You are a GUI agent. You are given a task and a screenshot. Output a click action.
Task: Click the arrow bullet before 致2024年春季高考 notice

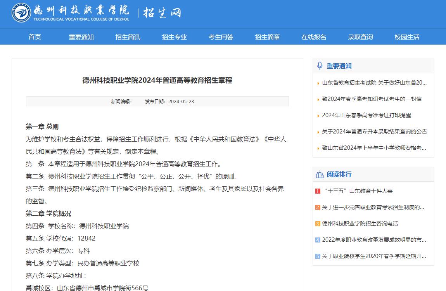pyautogui.click(x=318, y=100)
